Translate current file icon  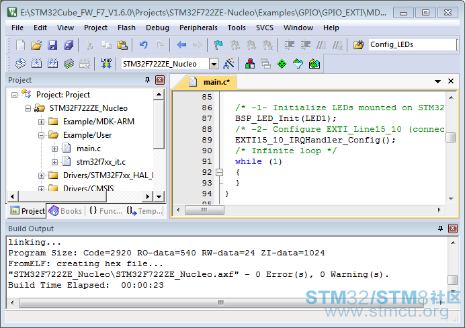pos(20,64)
